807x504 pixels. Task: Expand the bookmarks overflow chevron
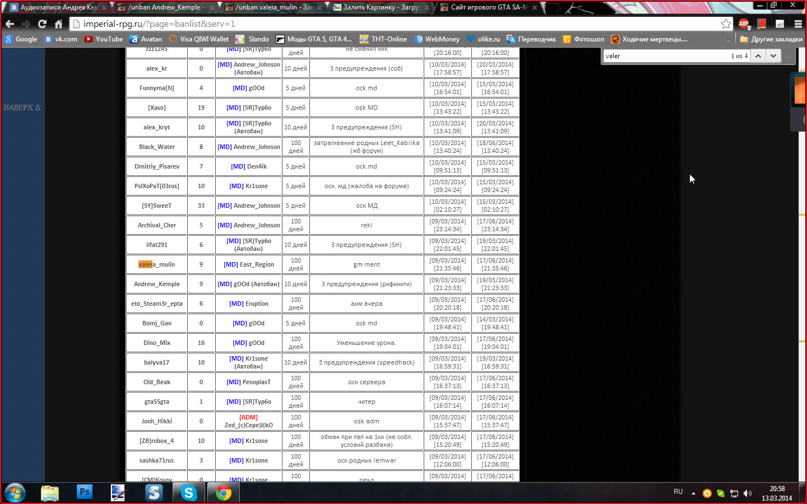point(728,39)
